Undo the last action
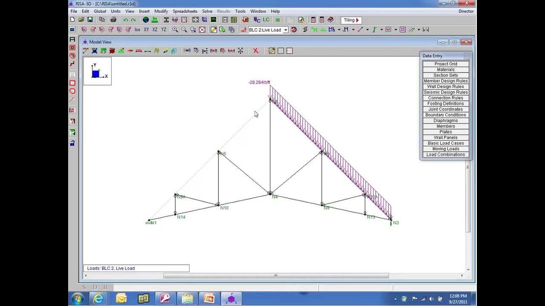Image resolution: width=545 pixels, height=306 pixels. (x=126, y=20)
